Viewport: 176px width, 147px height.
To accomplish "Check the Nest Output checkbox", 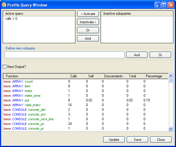I will (4, 67).
